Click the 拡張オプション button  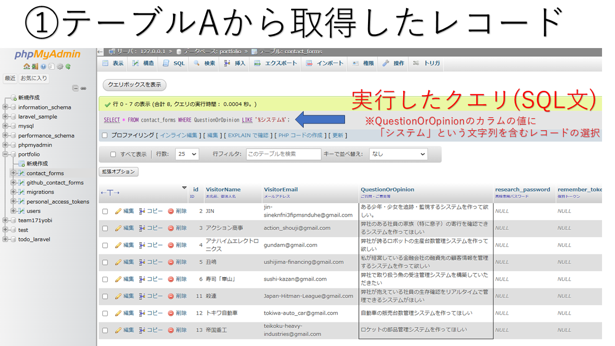[x=119, y=172]
